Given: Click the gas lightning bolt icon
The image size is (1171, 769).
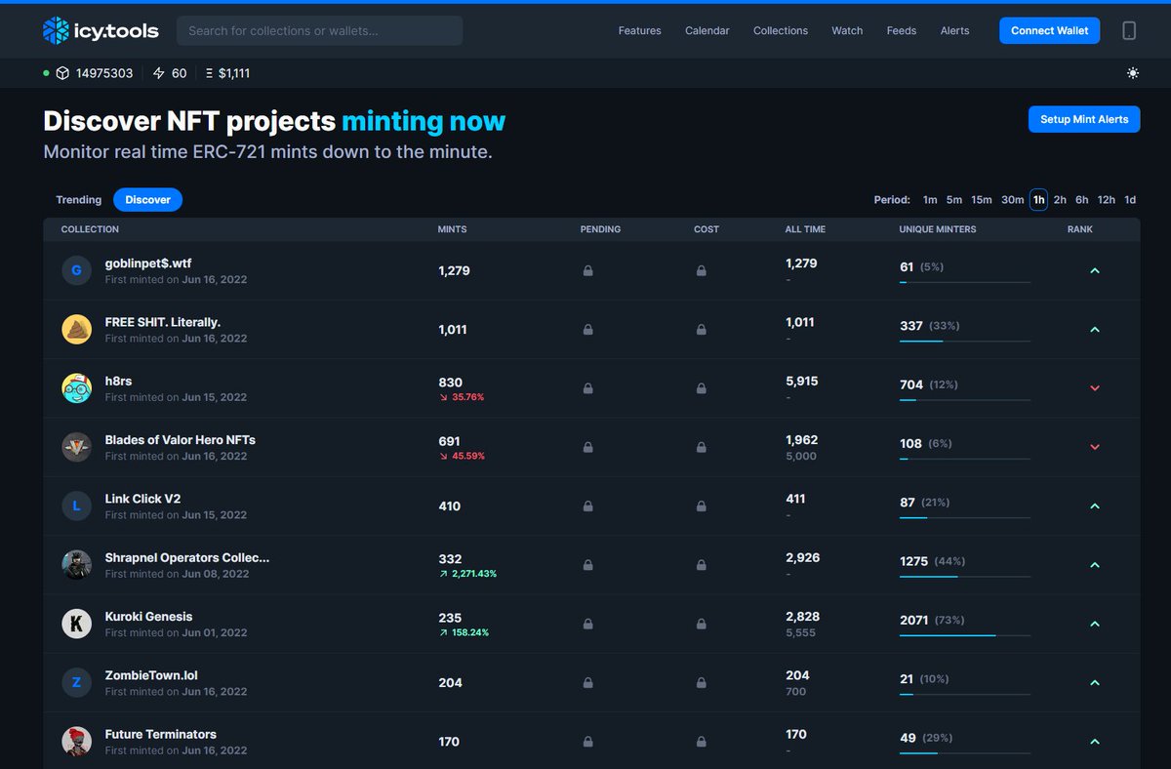Looking at the screenshot, I should pyautogui.click(x=158, y=73).
